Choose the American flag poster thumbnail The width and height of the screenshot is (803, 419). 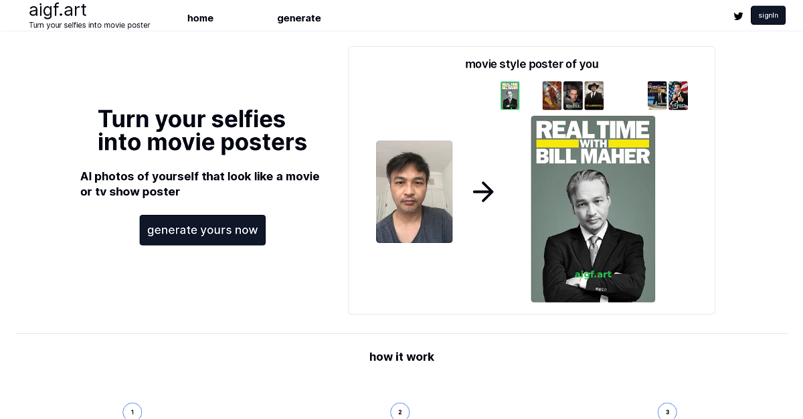[x=678, y=96]
